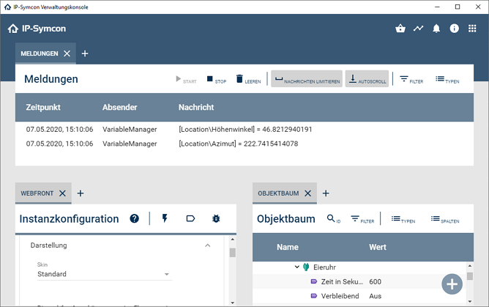Toggle Autoscroll for messages
The width and height of the screenshot is (489, 307).
click(x=367, y=79)
